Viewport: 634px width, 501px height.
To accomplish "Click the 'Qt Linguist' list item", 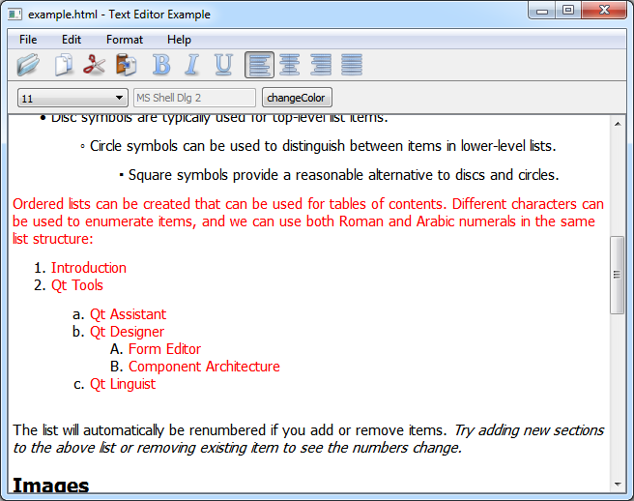I will pyautogui.click(x=123, y=384).
